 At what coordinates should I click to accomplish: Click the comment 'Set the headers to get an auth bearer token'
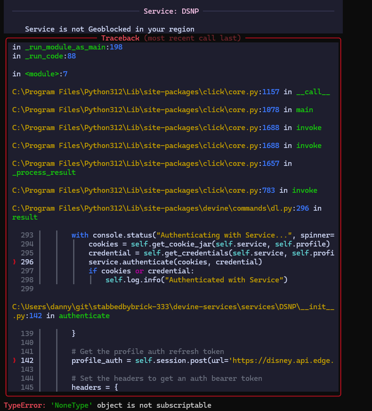[x=167, y=378]
